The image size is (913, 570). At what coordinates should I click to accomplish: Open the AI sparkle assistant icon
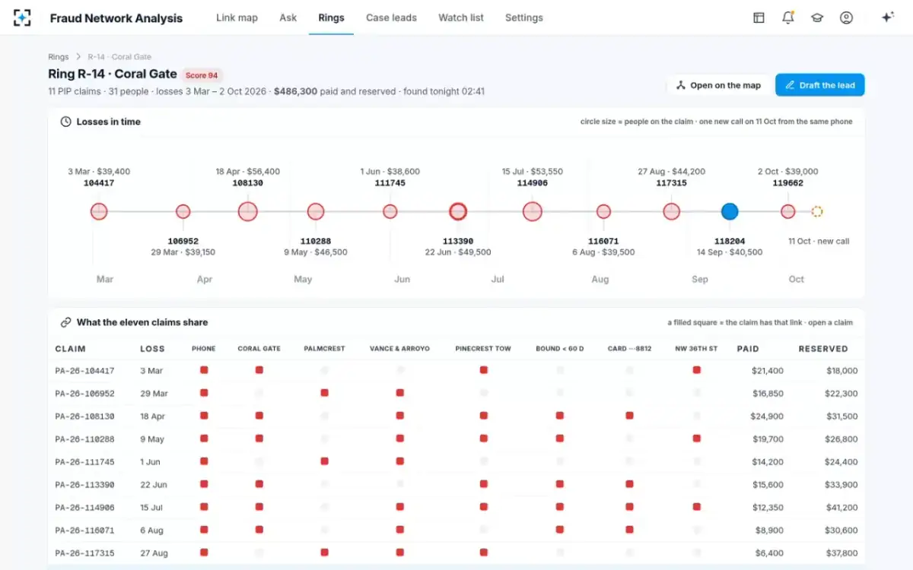[887, 17]
